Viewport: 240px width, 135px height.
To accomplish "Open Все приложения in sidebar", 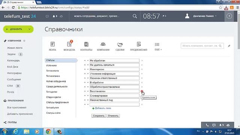I will tap(16, 108).
